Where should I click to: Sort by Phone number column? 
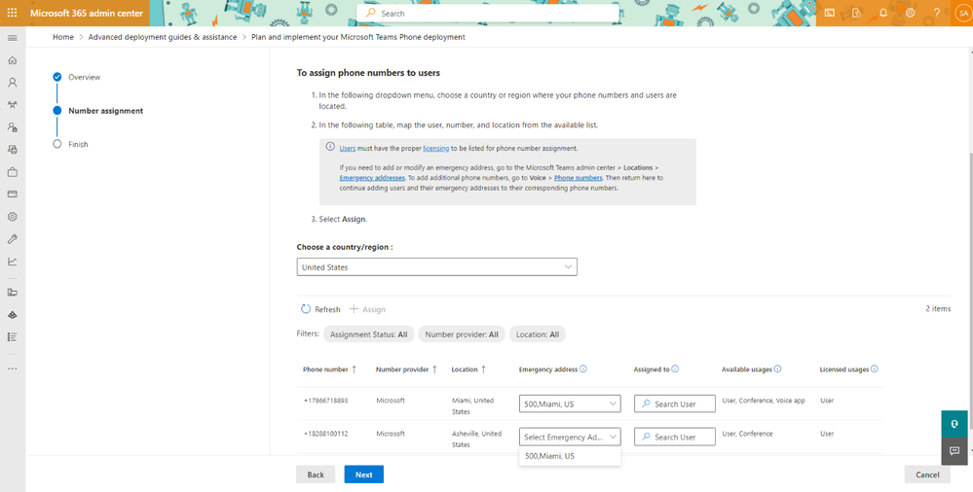(329, 369)
